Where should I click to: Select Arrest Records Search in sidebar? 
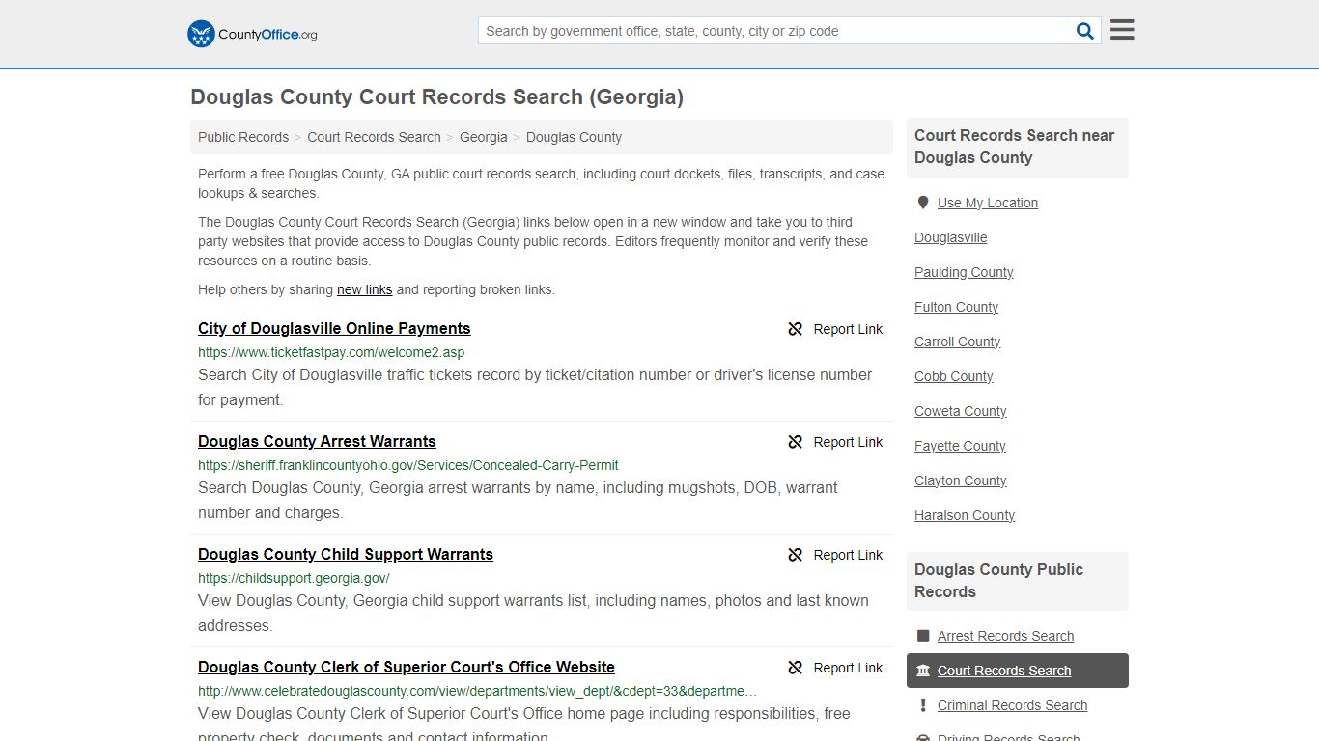coord(1005,636)
